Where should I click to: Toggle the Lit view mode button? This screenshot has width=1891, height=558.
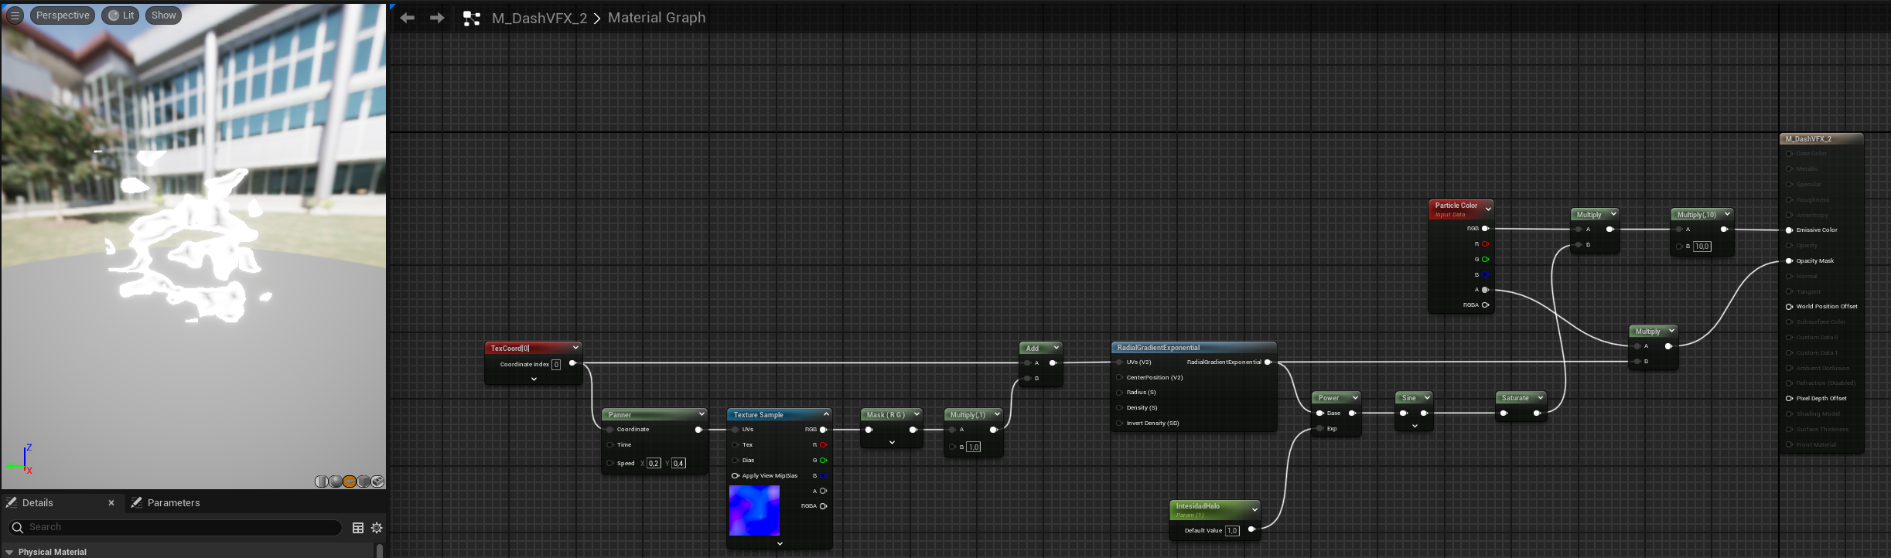(121, 15)
